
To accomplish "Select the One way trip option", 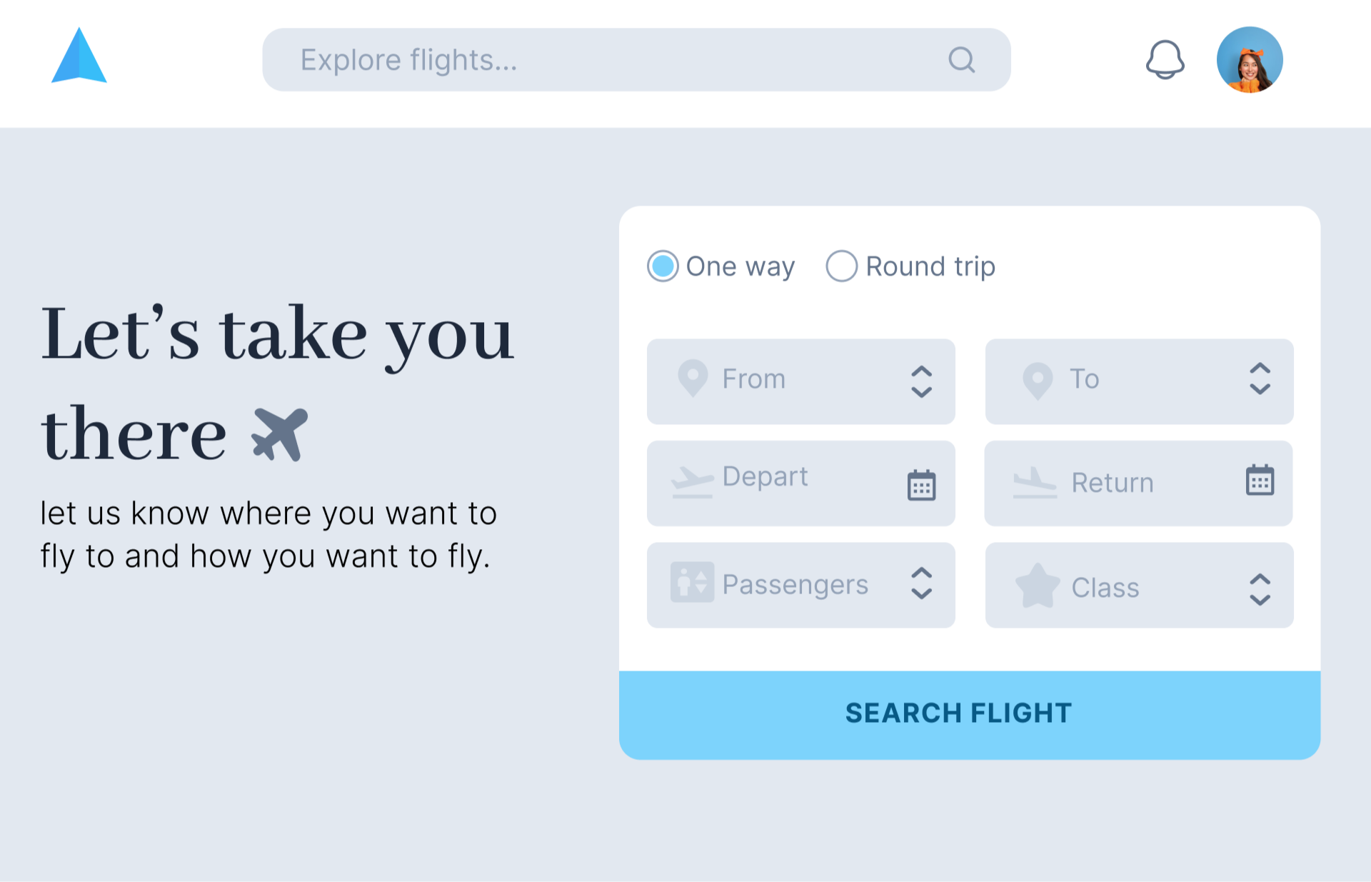I will pos(662,266).
